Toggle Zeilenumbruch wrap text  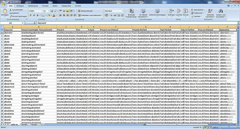tap(85, 11)
